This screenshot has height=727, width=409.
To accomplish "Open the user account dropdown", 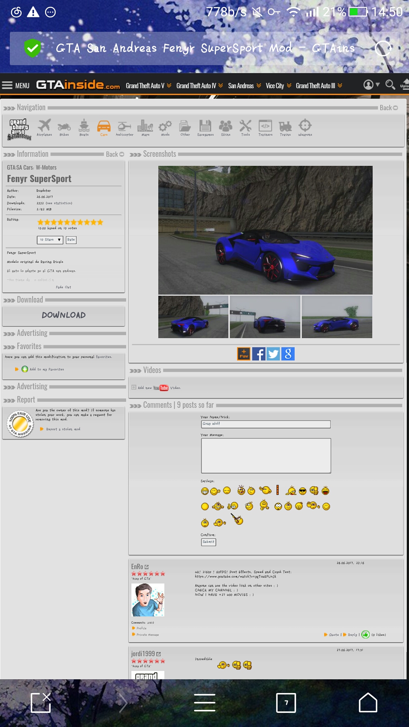I will click(371, 84).
